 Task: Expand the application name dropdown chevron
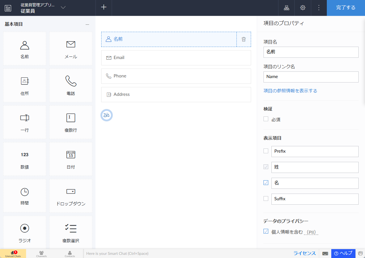point(63,8)
